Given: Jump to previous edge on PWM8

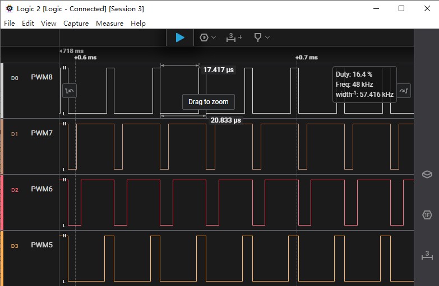Looking at the screenshot, I should pyautogui.click(x=70, y=91).
